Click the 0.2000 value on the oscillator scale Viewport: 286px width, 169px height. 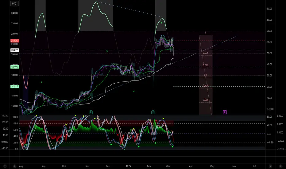280,116
